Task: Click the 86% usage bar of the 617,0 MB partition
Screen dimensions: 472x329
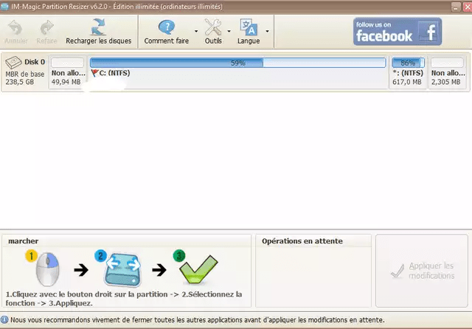Action: click(408, 63)
